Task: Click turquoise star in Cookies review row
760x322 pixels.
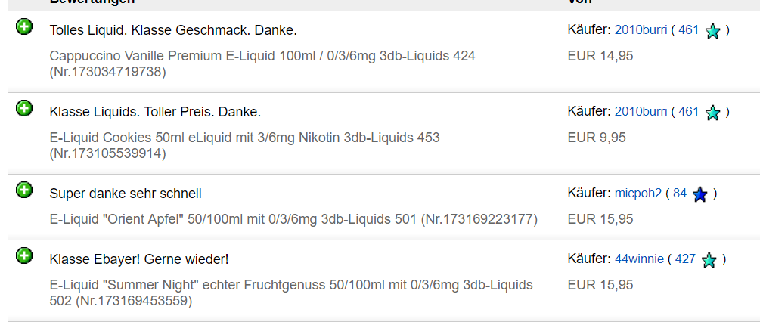Action: coord(712,113)
